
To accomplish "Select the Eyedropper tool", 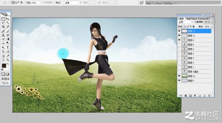I will (x=8, y=56).
